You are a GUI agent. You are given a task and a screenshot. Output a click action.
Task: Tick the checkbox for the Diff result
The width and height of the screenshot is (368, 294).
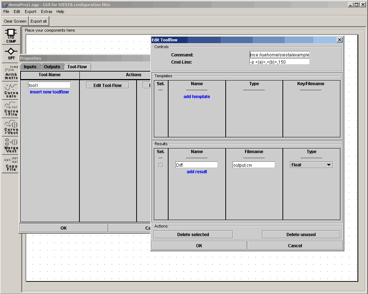coord(161,165)
